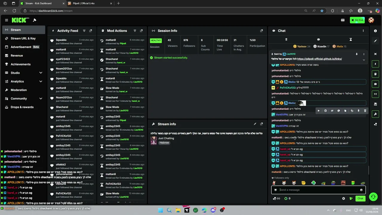
Task: Click the moderator hammer icon in the header
Action: pos(35,20)
